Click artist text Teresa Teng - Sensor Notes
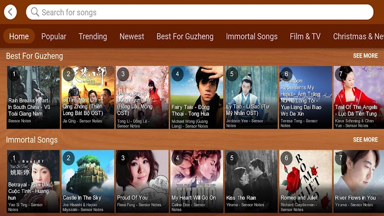 (x=299, y=123)
